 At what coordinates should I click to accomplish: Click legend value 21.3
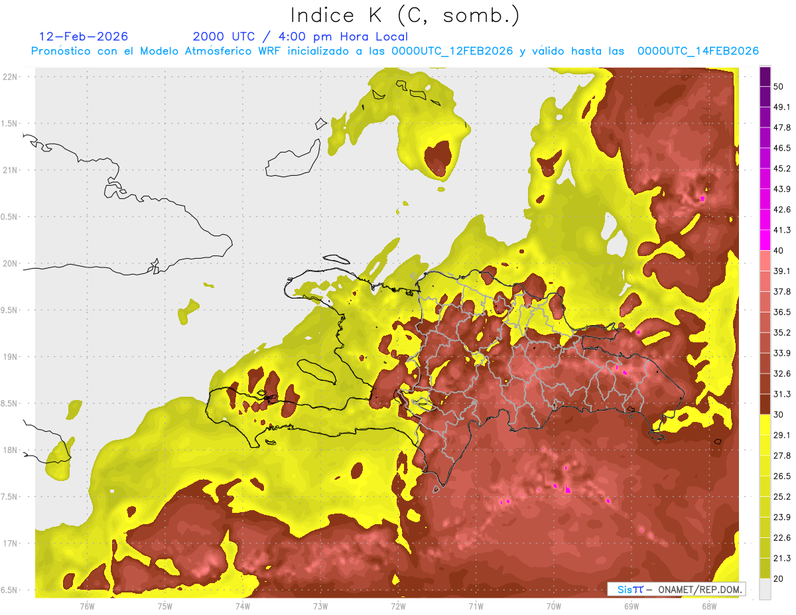[x=782, y=559]
